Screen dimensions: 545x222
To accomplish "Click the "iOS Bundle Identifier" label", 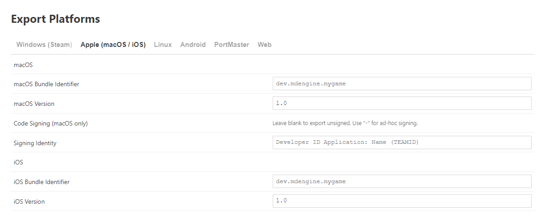I will [42, 182].
